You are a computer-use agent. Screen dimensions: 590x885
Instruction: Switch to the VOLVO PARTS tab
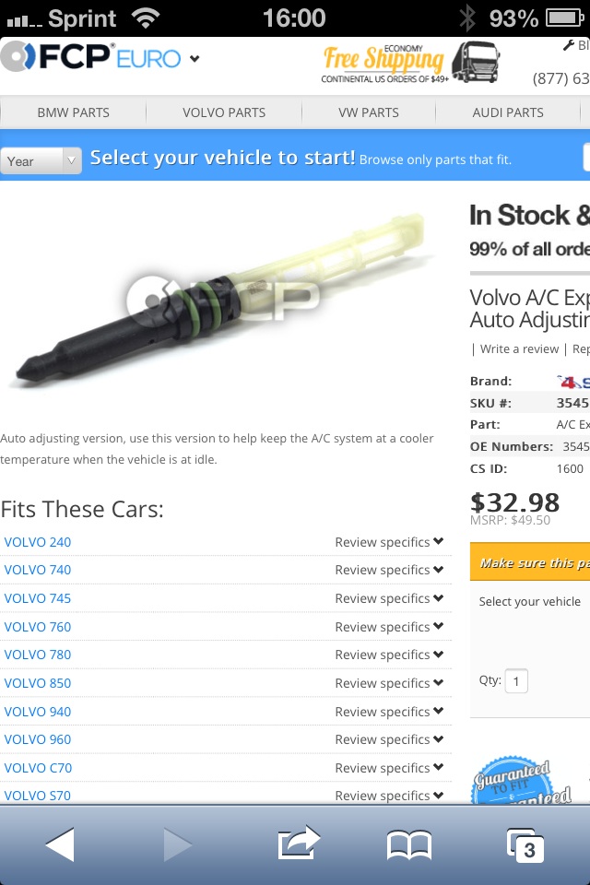coord(223,112)
